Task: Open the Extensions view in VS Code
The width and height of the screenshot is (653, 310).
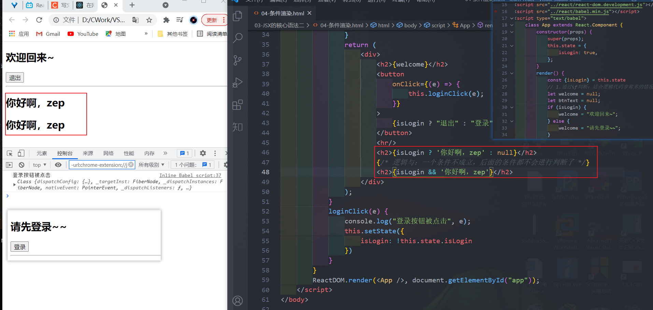Action: pyautogui.click(x=238, y=105)
